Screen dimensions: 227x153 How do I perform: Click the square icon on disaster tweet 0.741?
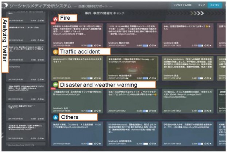coord(210,111)
